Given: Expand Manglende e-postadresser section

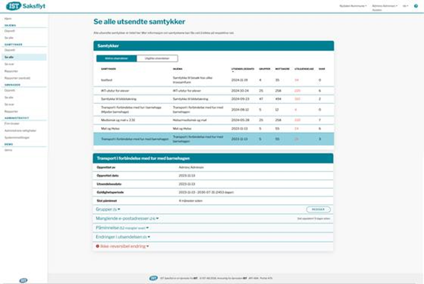Looking at the screenshot, I should pyautogui.click(x=127, y=219).
